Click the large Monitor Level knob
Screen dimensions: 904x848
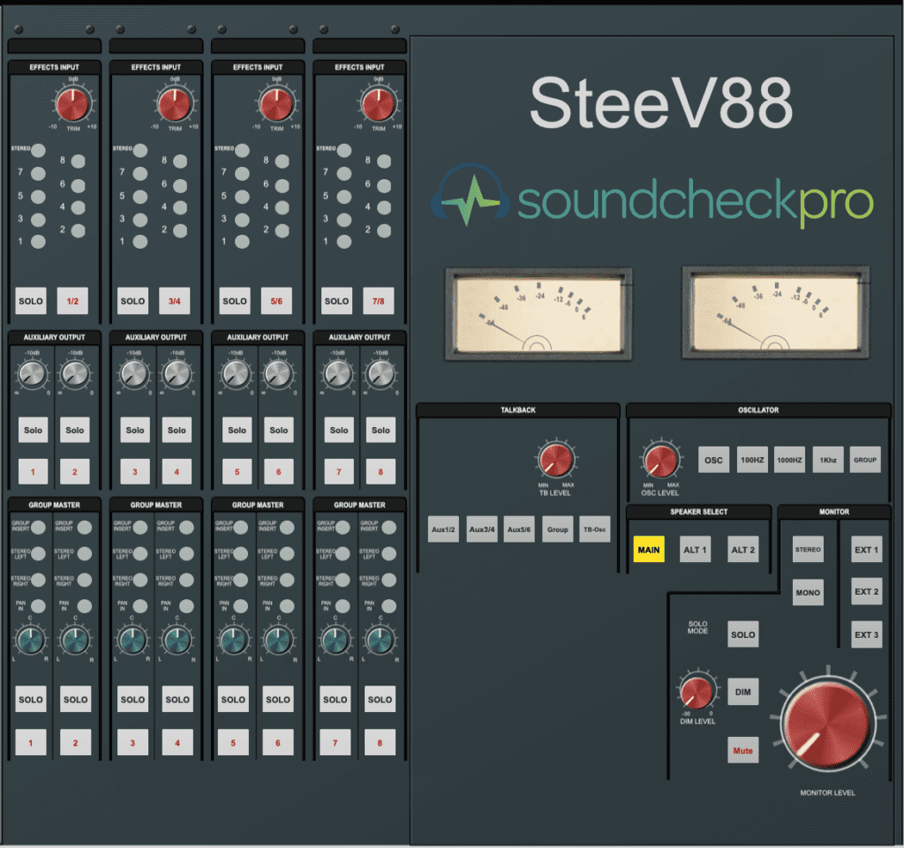(x=828, y=723)
